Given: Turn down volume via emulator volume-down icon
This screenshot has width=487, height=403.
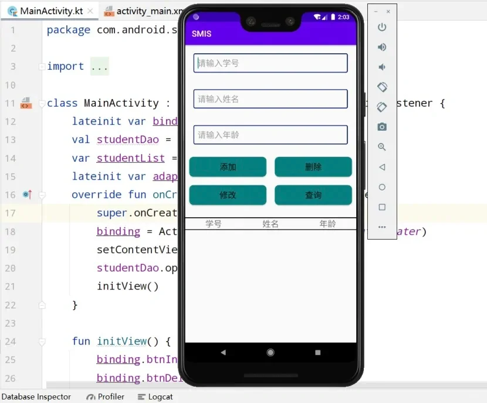Looking at the screenshot, I should pos(381,66).
